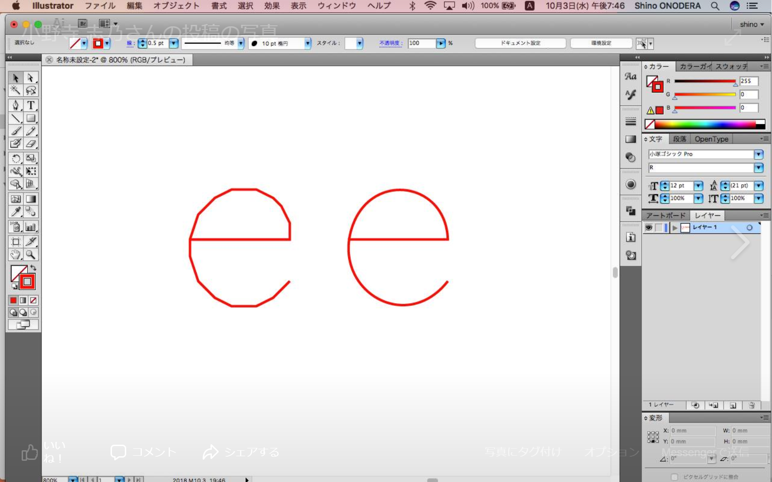Open stroke color dropdown in control bar

click(x=107, y=43)
